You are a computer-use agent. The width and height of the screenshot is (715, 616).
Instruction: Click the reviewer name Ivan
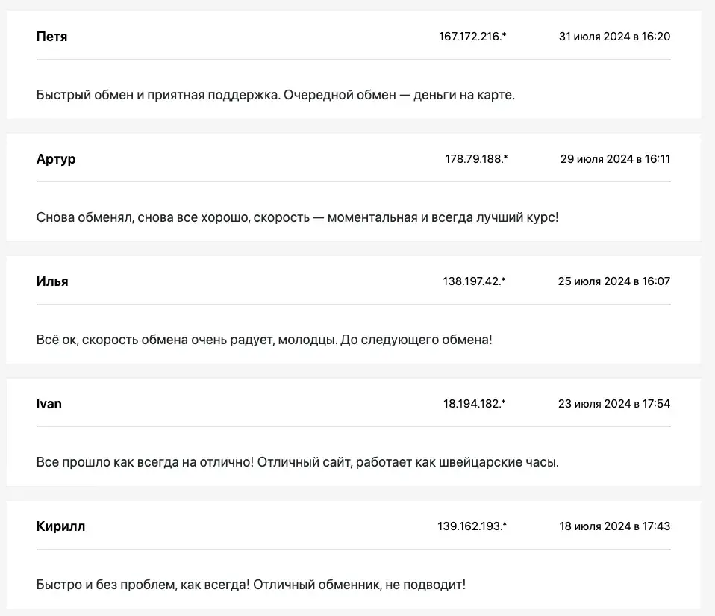click(x=49, y=404)
